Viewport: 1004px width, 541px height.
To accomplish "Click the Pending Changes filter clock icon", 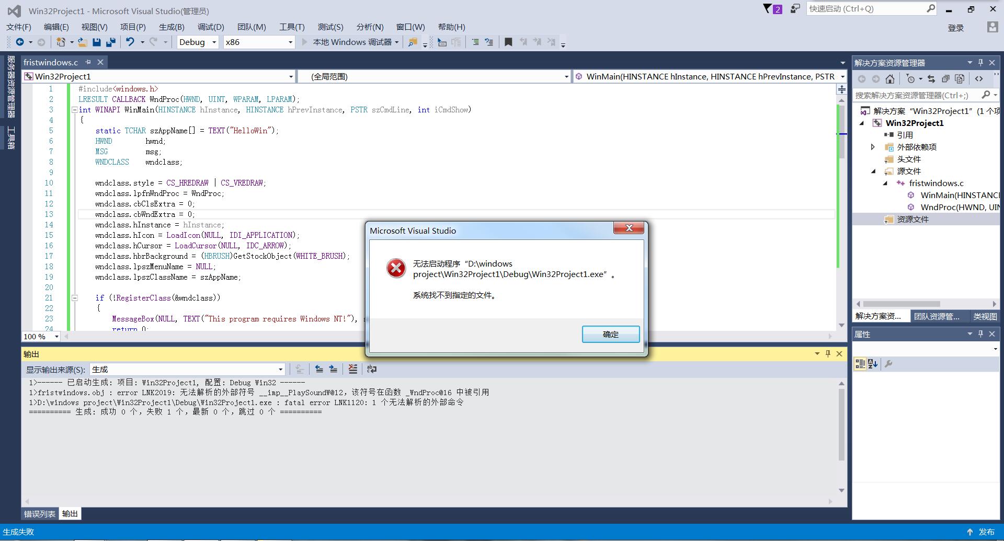I will (911, 79).
